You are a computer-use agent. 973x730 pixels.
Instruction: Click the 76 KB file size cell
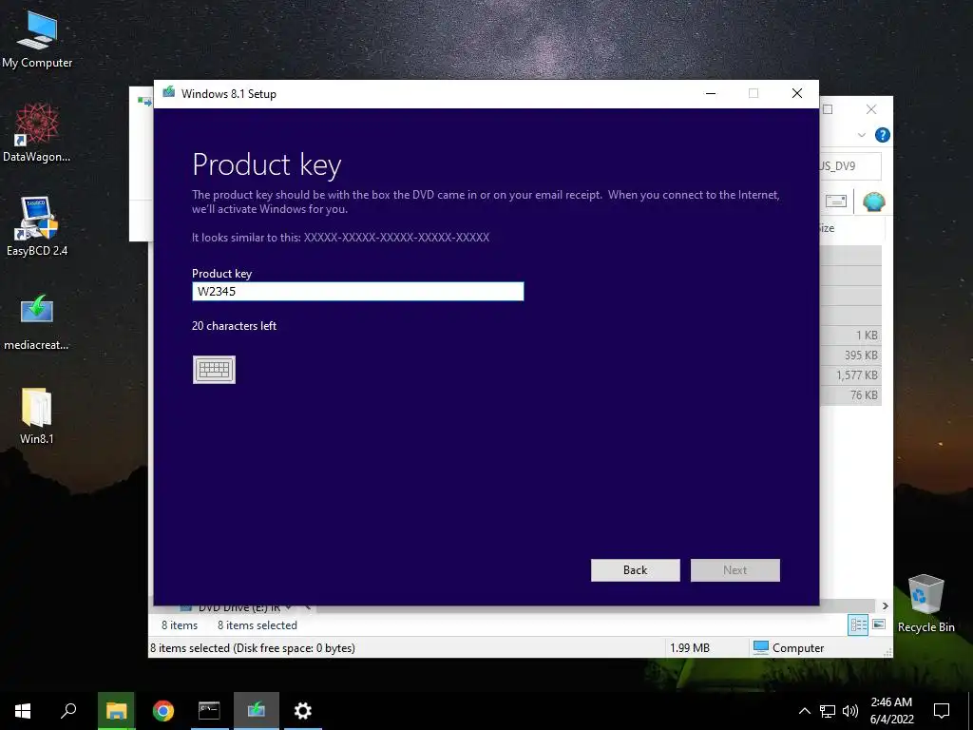[864, 394]
